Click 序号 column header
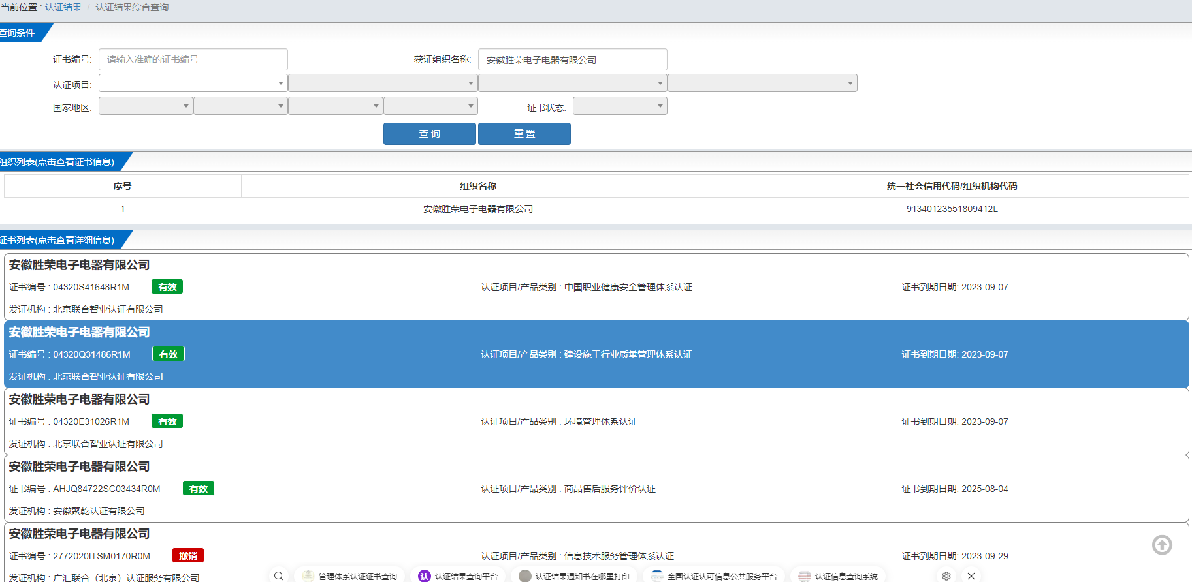Viewport: 1192px width, 582px height. pos(122,186)
